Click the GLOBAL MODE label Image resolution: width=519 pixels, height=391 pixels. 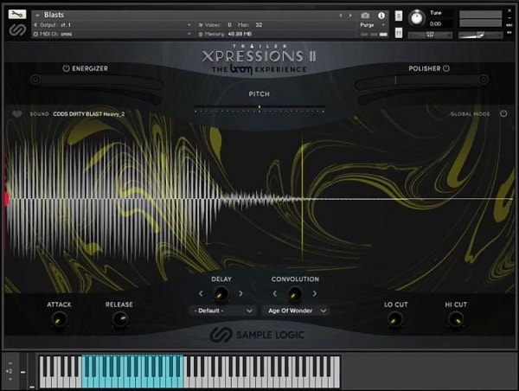[x=470, y=114]
